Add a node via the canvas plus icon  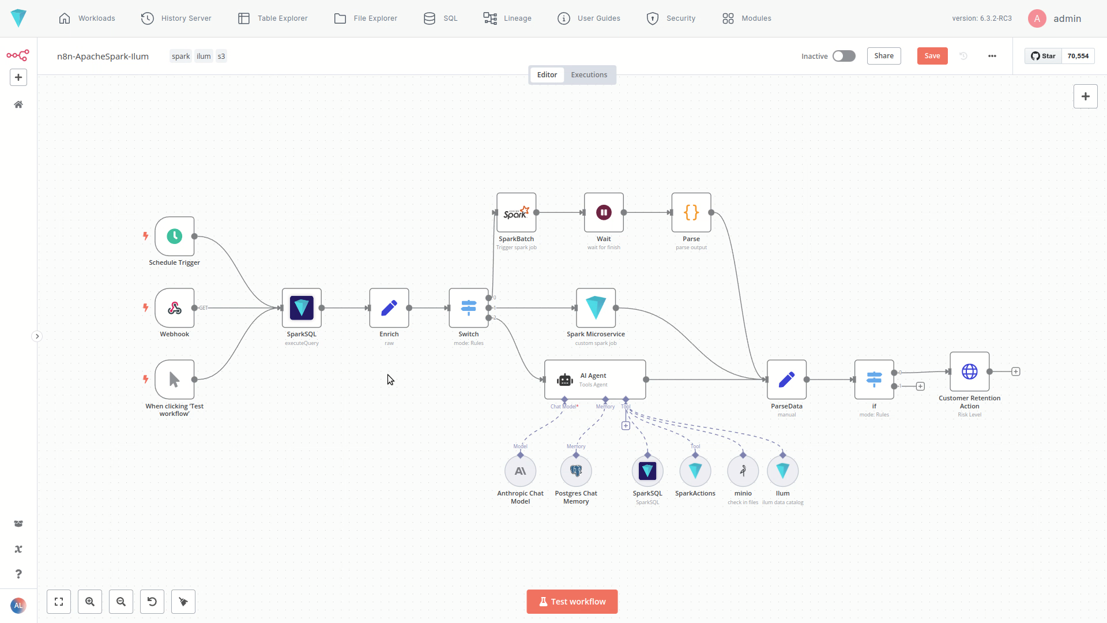1086,96
